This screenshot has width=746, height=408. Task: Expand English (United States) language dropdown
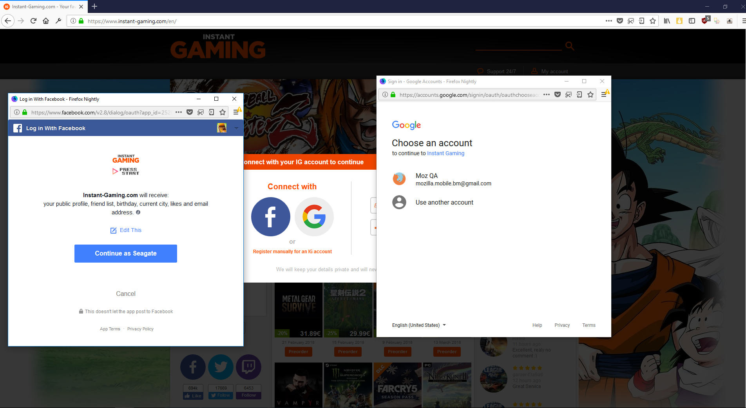(419, 325)
